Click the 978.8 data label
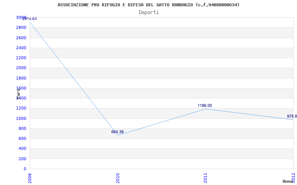 (292, 116)
